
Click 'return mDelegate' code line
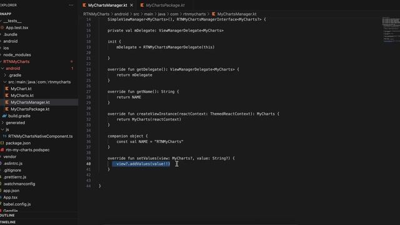click(x=134, y=75)
